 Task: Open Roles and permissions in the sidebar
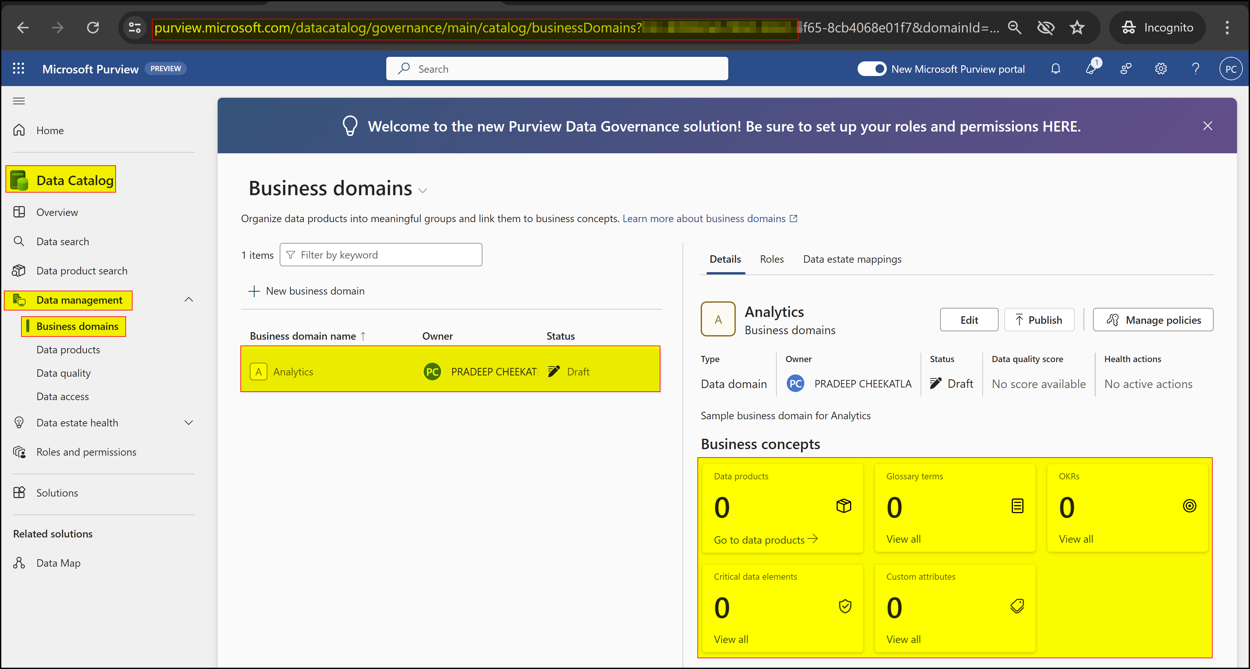pyautogui.click(x=86, y=452)
